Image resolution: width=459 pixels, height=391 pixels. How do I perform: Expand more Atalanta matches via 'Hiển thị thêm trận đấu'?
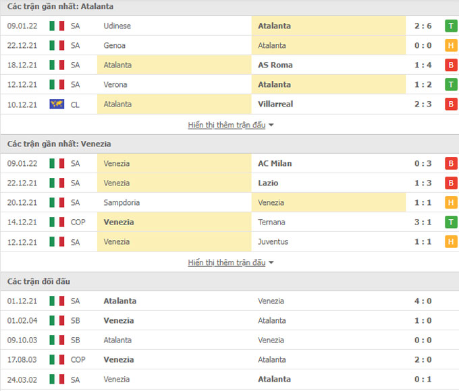pos(227,125)
